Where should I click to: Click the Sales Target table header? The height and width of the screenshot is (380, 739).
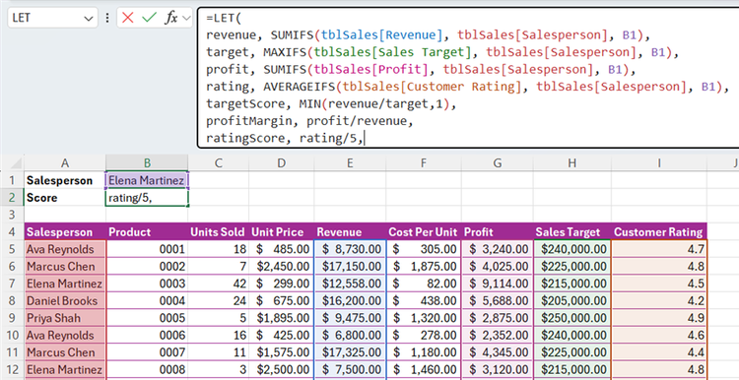click(x=572, y=231)
